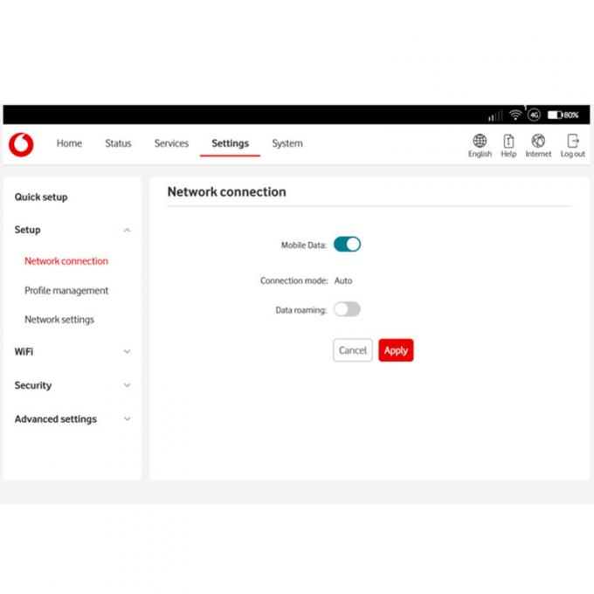The height and width of the screenshot is (594, 594).
Task: Click the Log out icon
Action: [573, 142]
